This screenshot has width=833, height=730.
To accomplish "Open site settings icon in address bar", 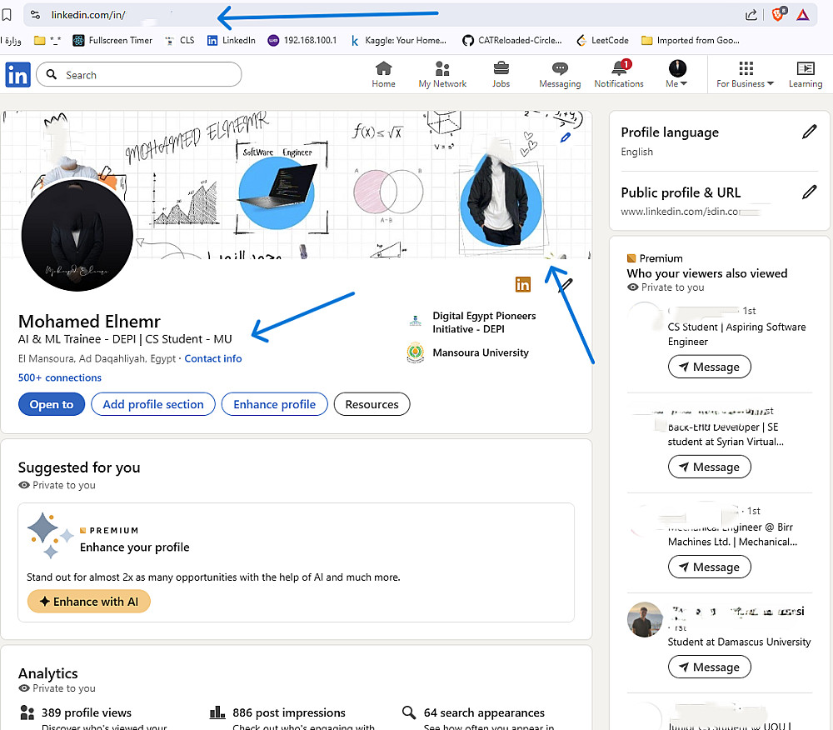I will coord(35,15).
